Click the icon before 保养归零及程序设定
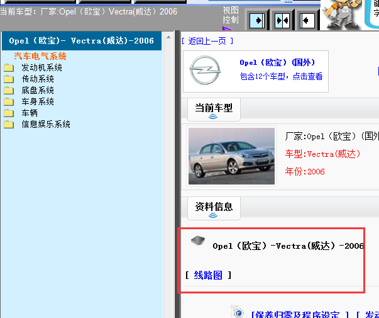379x318 pixels. pyautogui.click(x=238, y=312)
